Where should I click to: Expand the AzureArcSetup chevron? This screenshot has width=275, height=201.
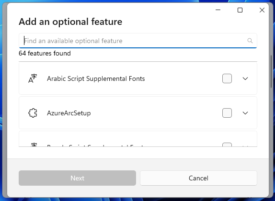click(245, 113)
